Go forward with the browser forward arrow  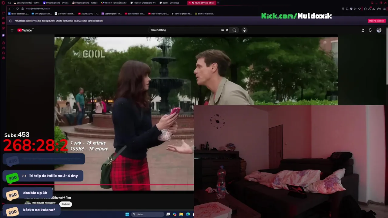pyautogui.click(x=13, y=8)
